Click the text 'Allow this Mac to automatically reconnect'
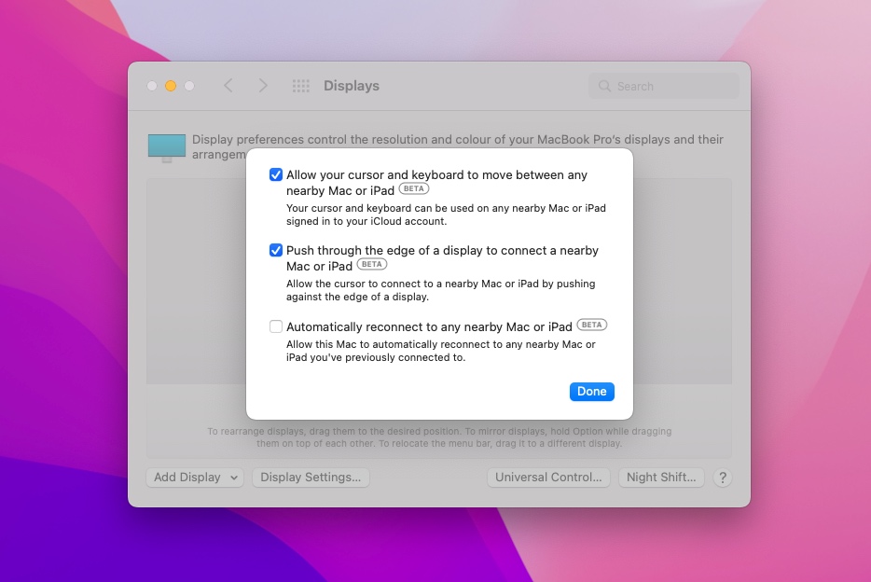Viewport: 871px width, 582px height. [440, 351]
